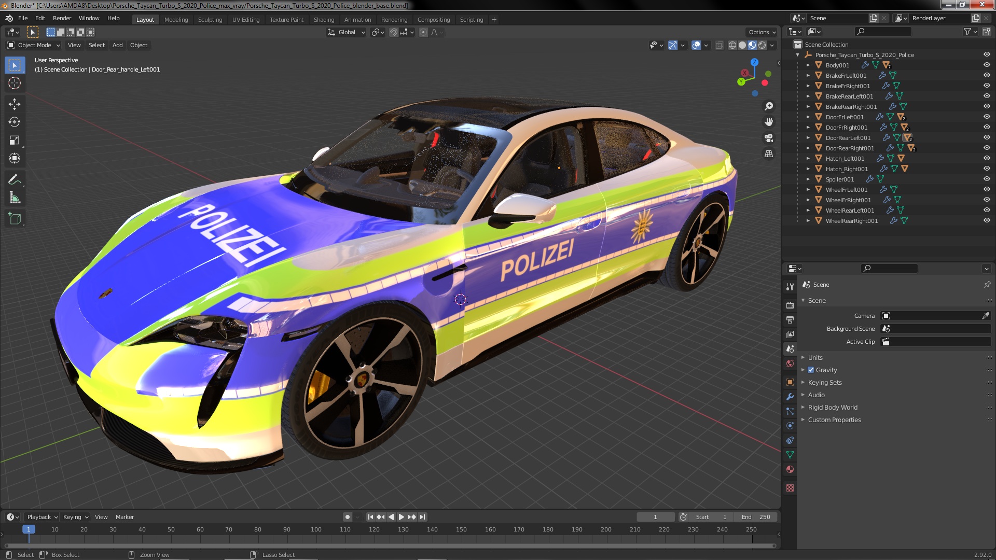
Task: Jump to the timeline start frame
Action: pos(370,517)
